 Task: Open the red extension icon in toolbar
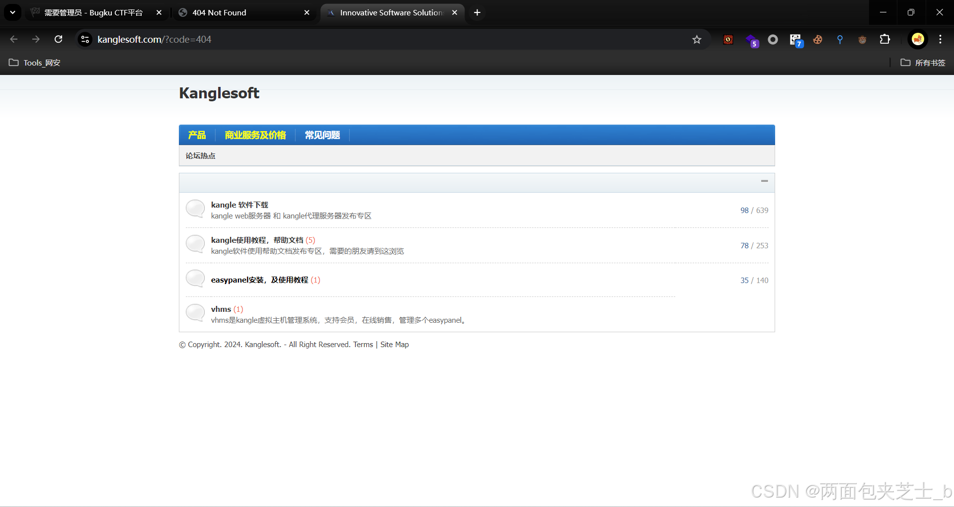[x=728, y=39]
